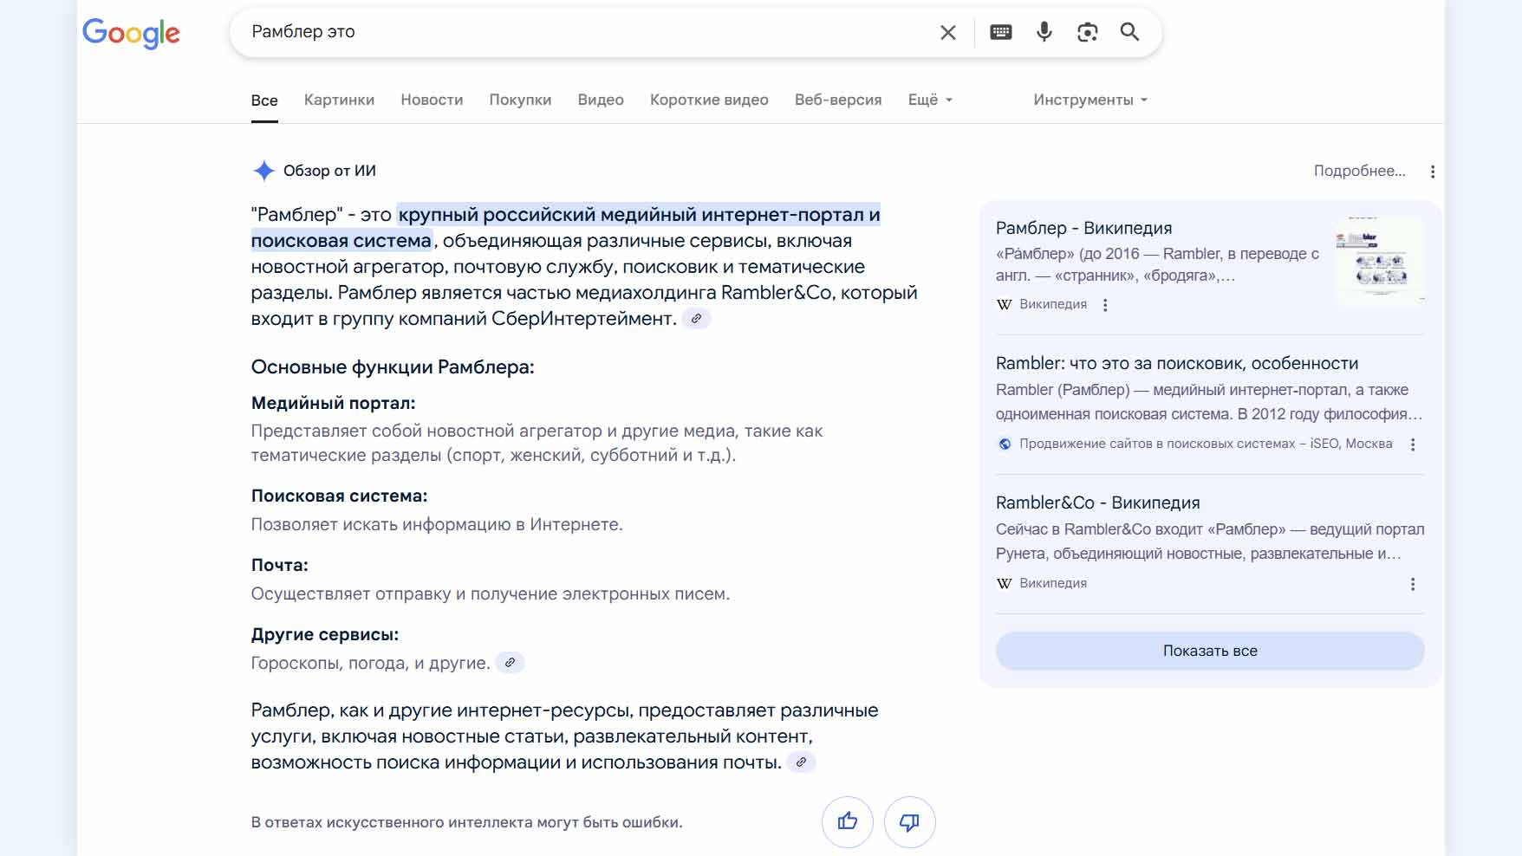The width and height of the screenshot is (1522, 856).
Task: Click source link icon after использования почты
Action: point(801,762)
